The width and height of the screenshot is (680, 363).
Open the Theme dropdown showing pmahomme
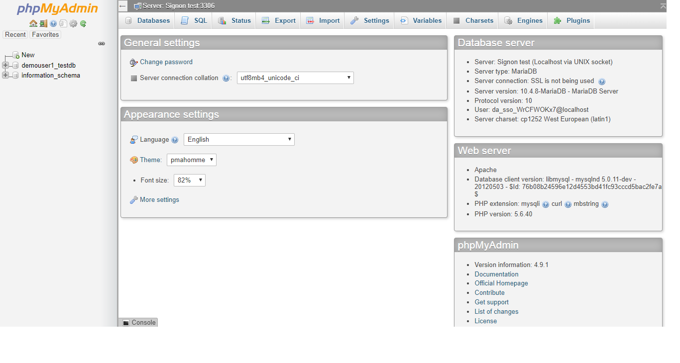click(x=192, y=160)
